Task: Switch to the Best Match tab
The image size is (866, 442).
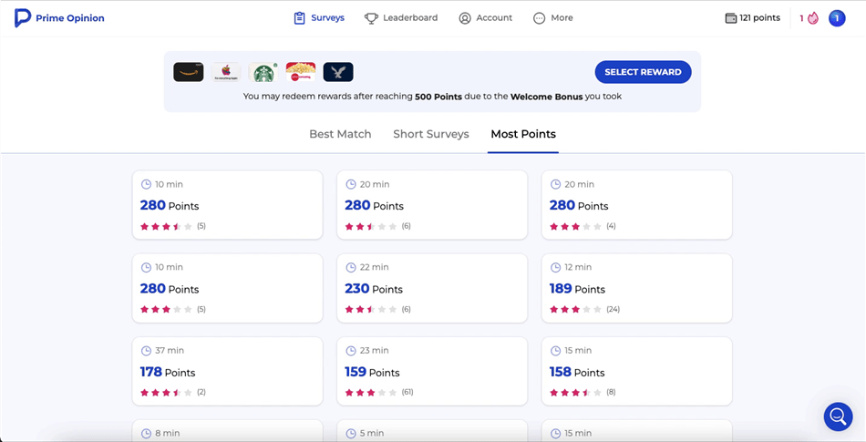Action: pyautogui.click(x=340, y=134)
